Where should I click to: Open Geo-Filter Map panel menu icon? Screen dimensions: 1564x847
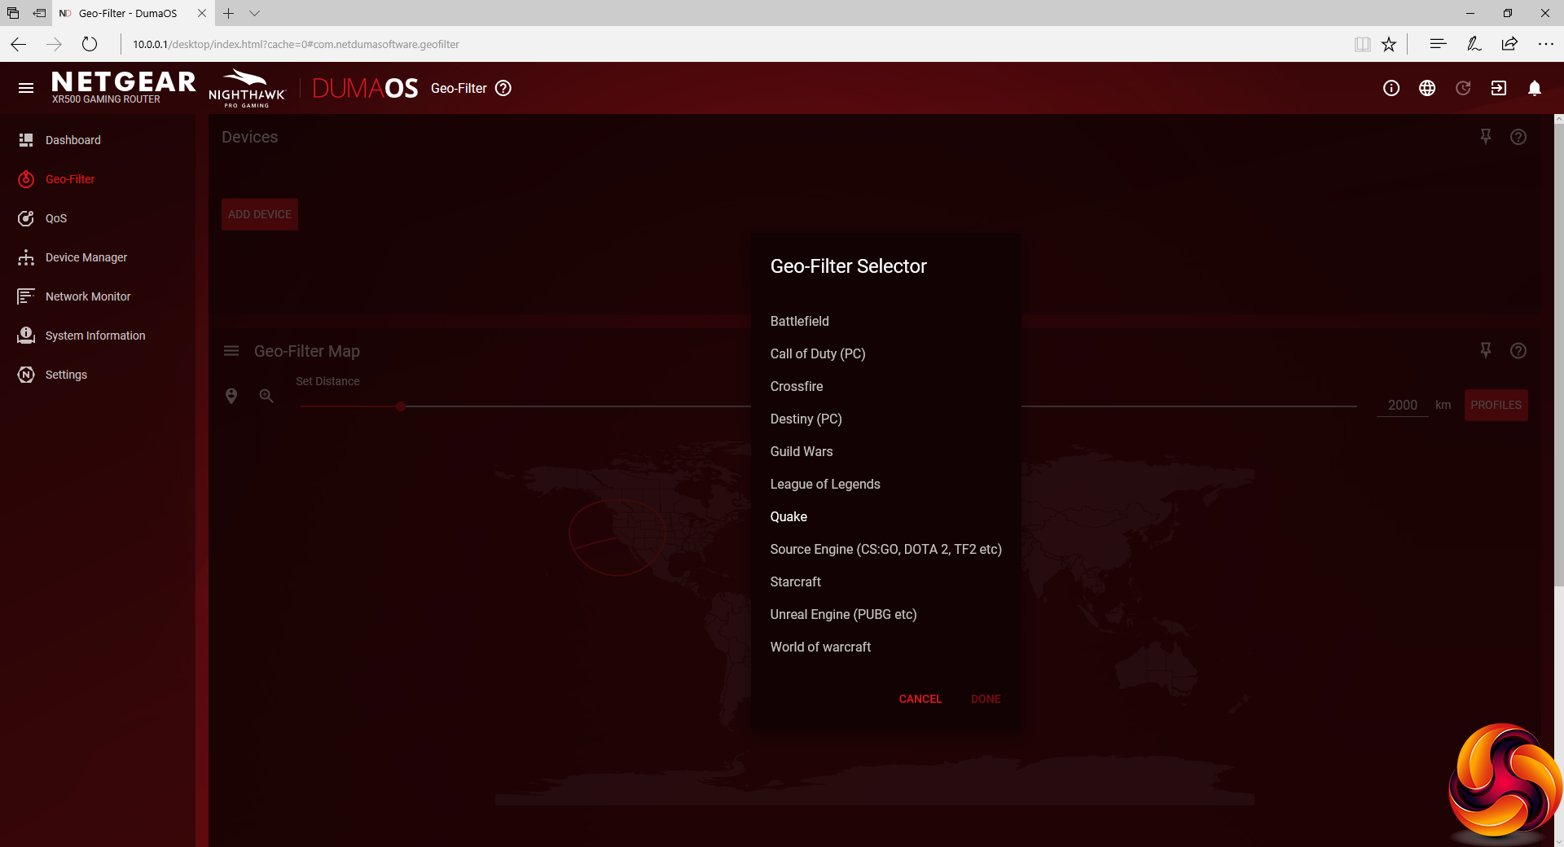(231, 351)
